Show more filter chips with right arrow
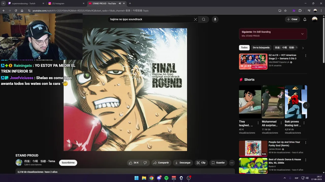The height and width of the screenshot is (182, 325). pos(303,48)
